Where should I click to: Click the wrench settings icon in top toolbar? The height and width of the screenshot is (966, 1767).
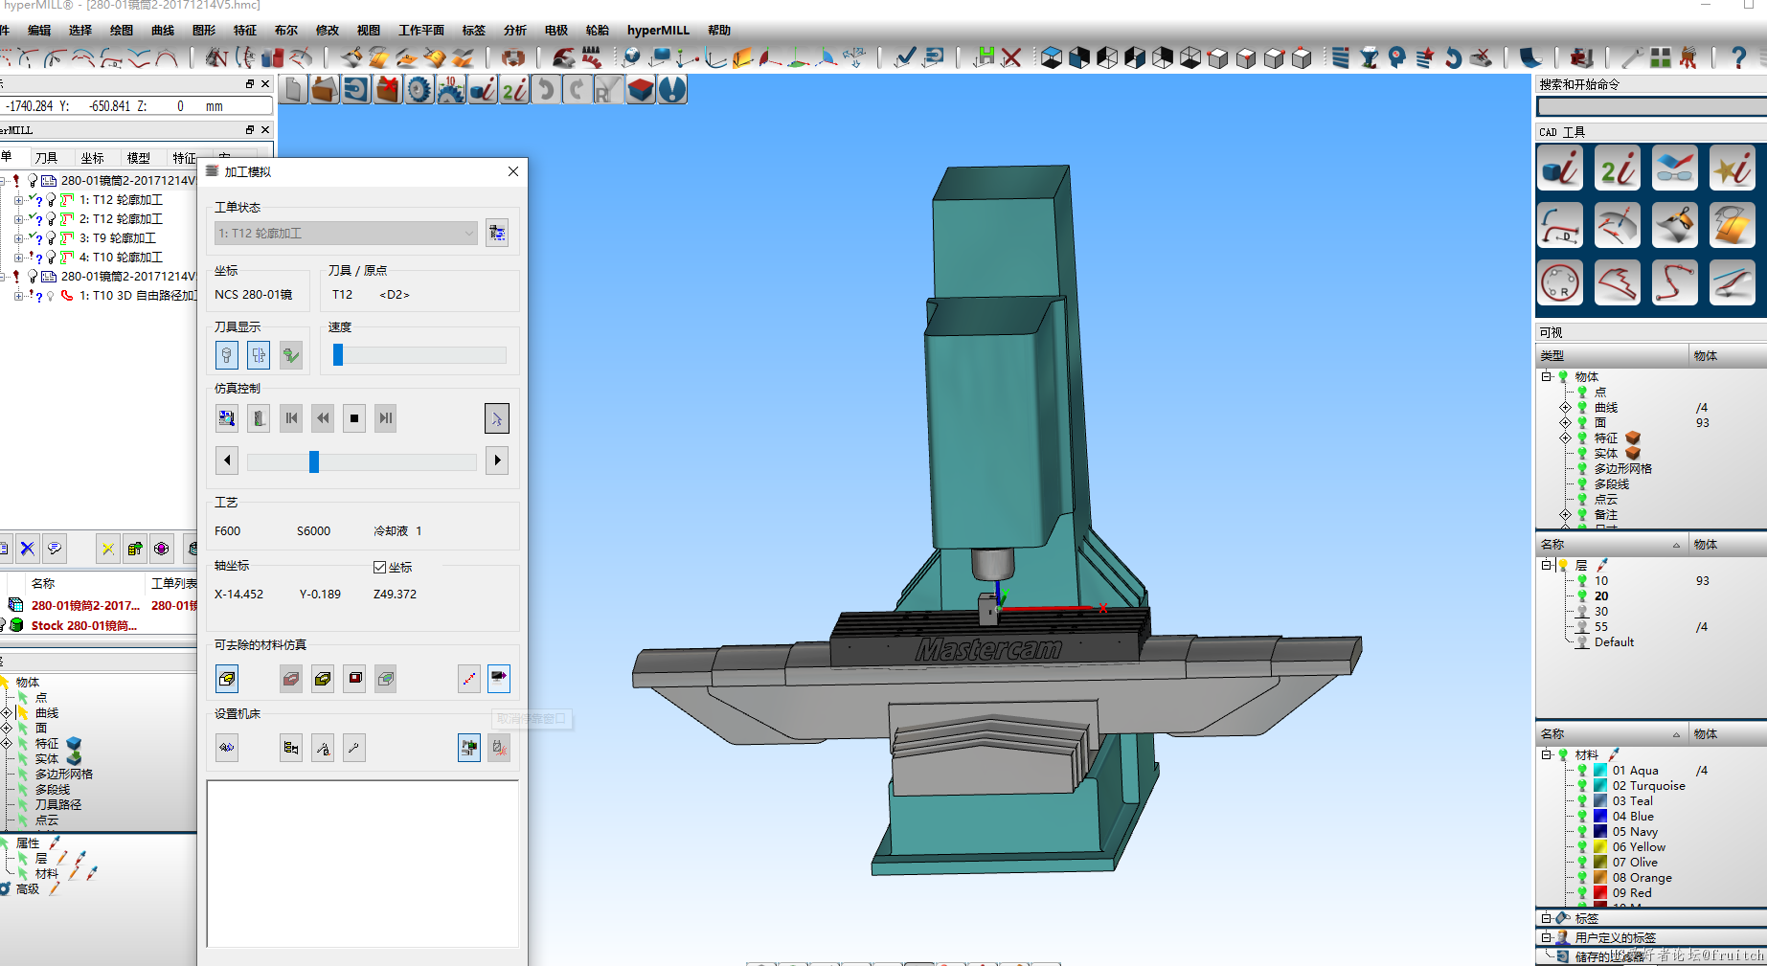[x=1632, y=57]
